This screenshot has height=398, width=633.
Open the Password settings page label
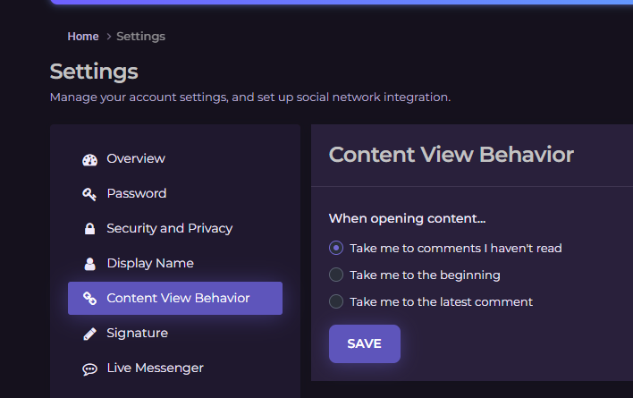137,193
